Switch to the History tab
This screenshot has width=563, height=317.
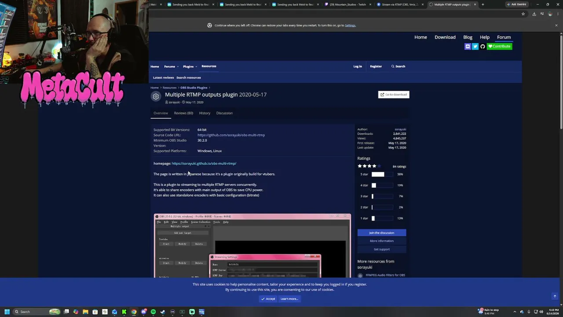click(x=205, y=113)
